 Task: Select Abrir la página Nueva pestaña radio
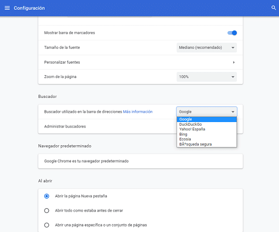46,196
